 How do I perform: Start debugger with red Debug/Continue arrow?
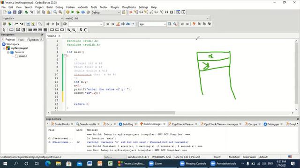pos(131,12)
